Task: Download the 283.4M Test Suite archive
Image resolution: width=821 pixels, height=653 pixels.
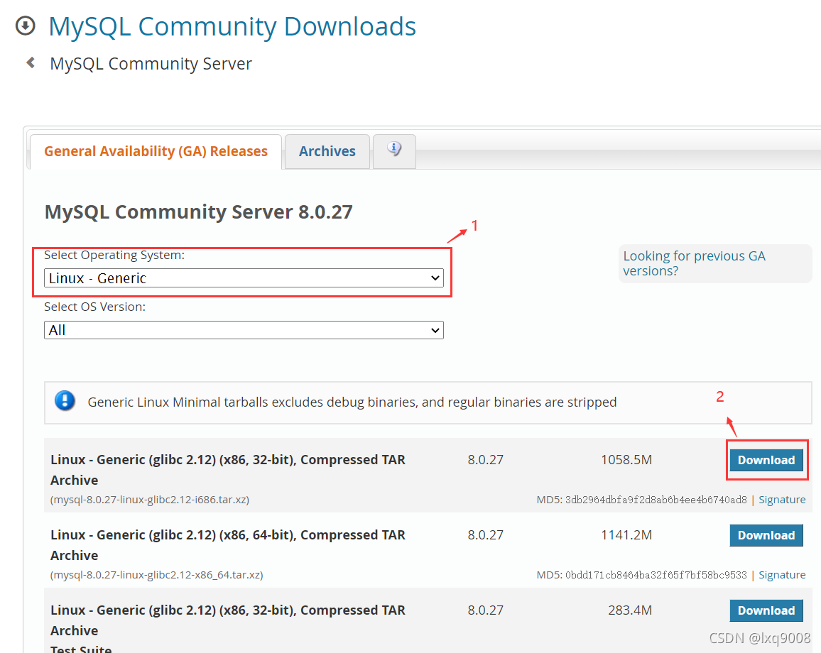Action: 766,610
